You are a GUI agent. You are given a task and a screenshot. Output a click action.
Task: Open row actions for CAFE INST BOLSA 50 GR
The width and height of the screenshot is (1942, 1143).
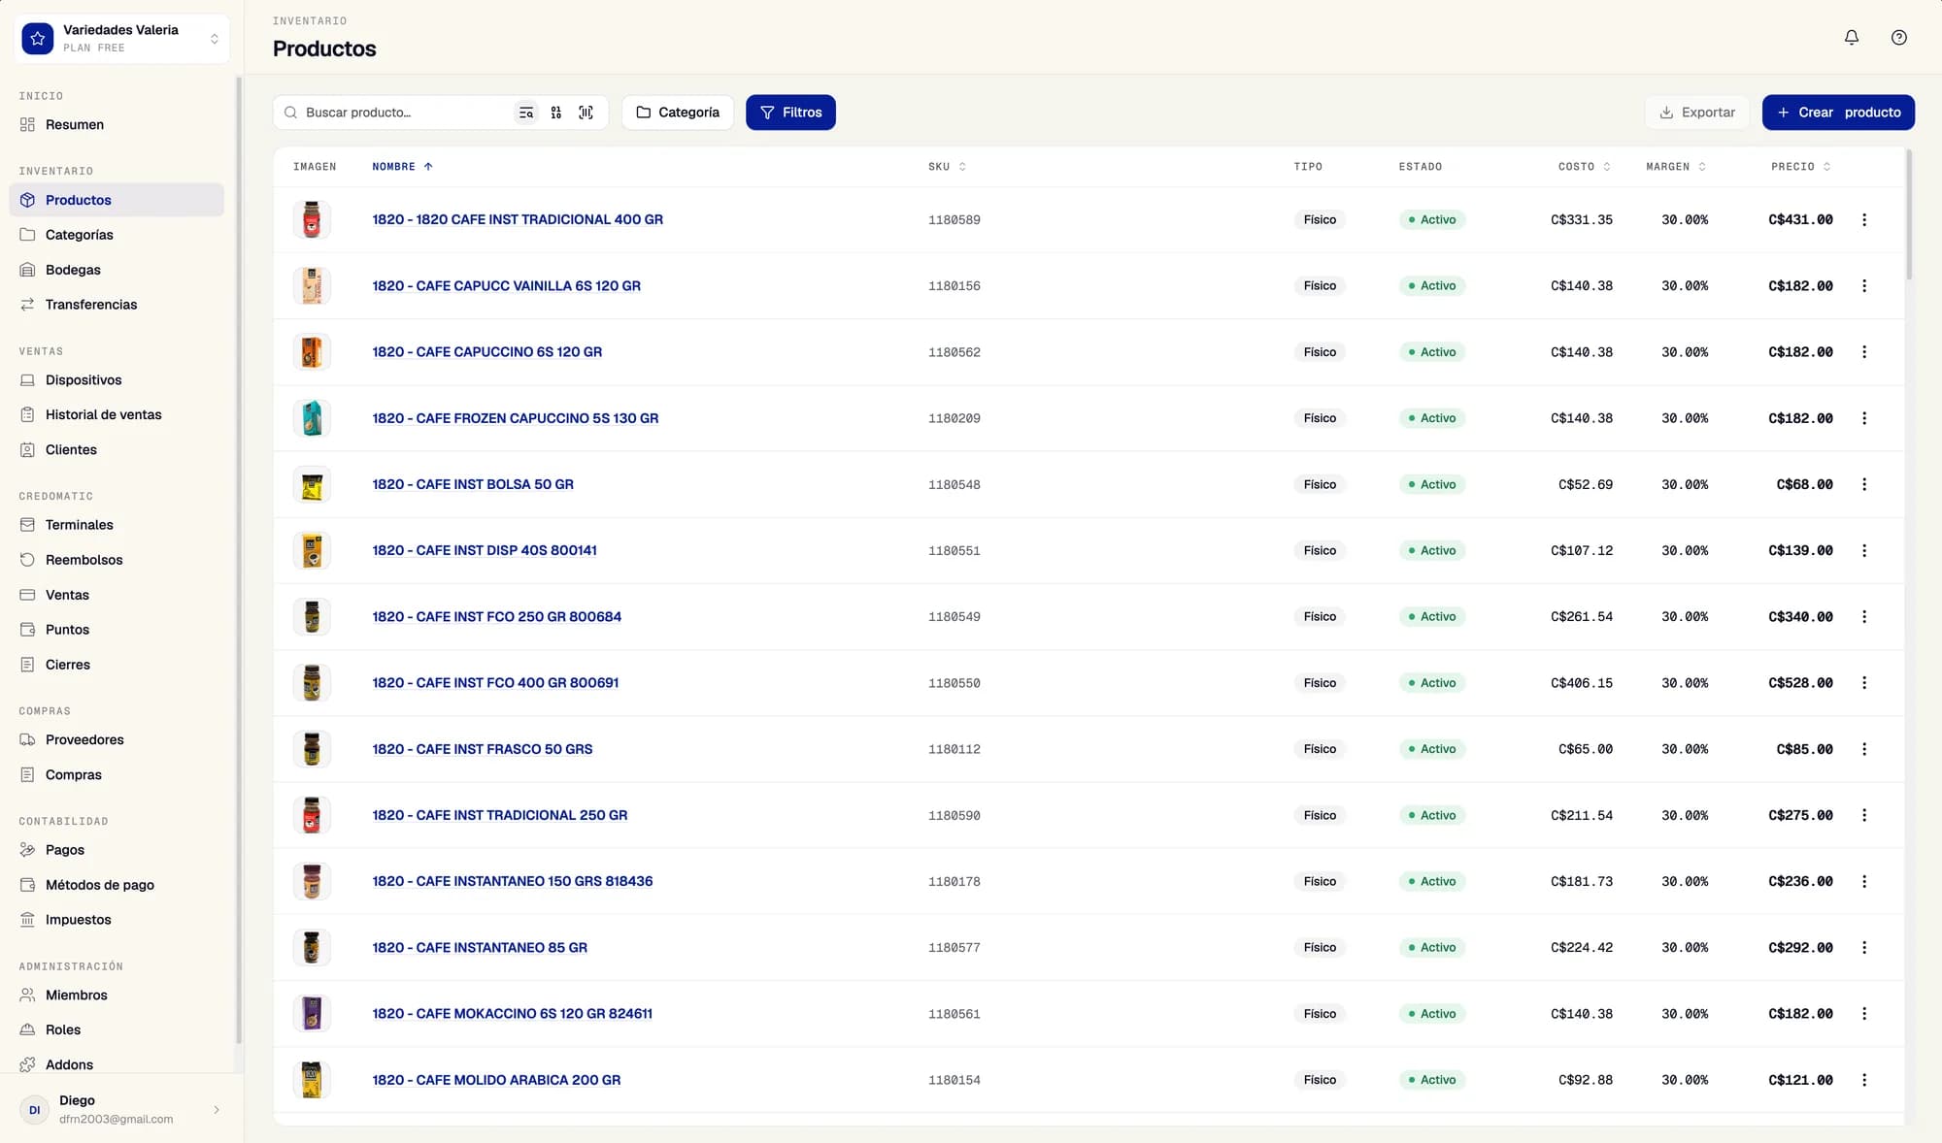click(1864, 484)
